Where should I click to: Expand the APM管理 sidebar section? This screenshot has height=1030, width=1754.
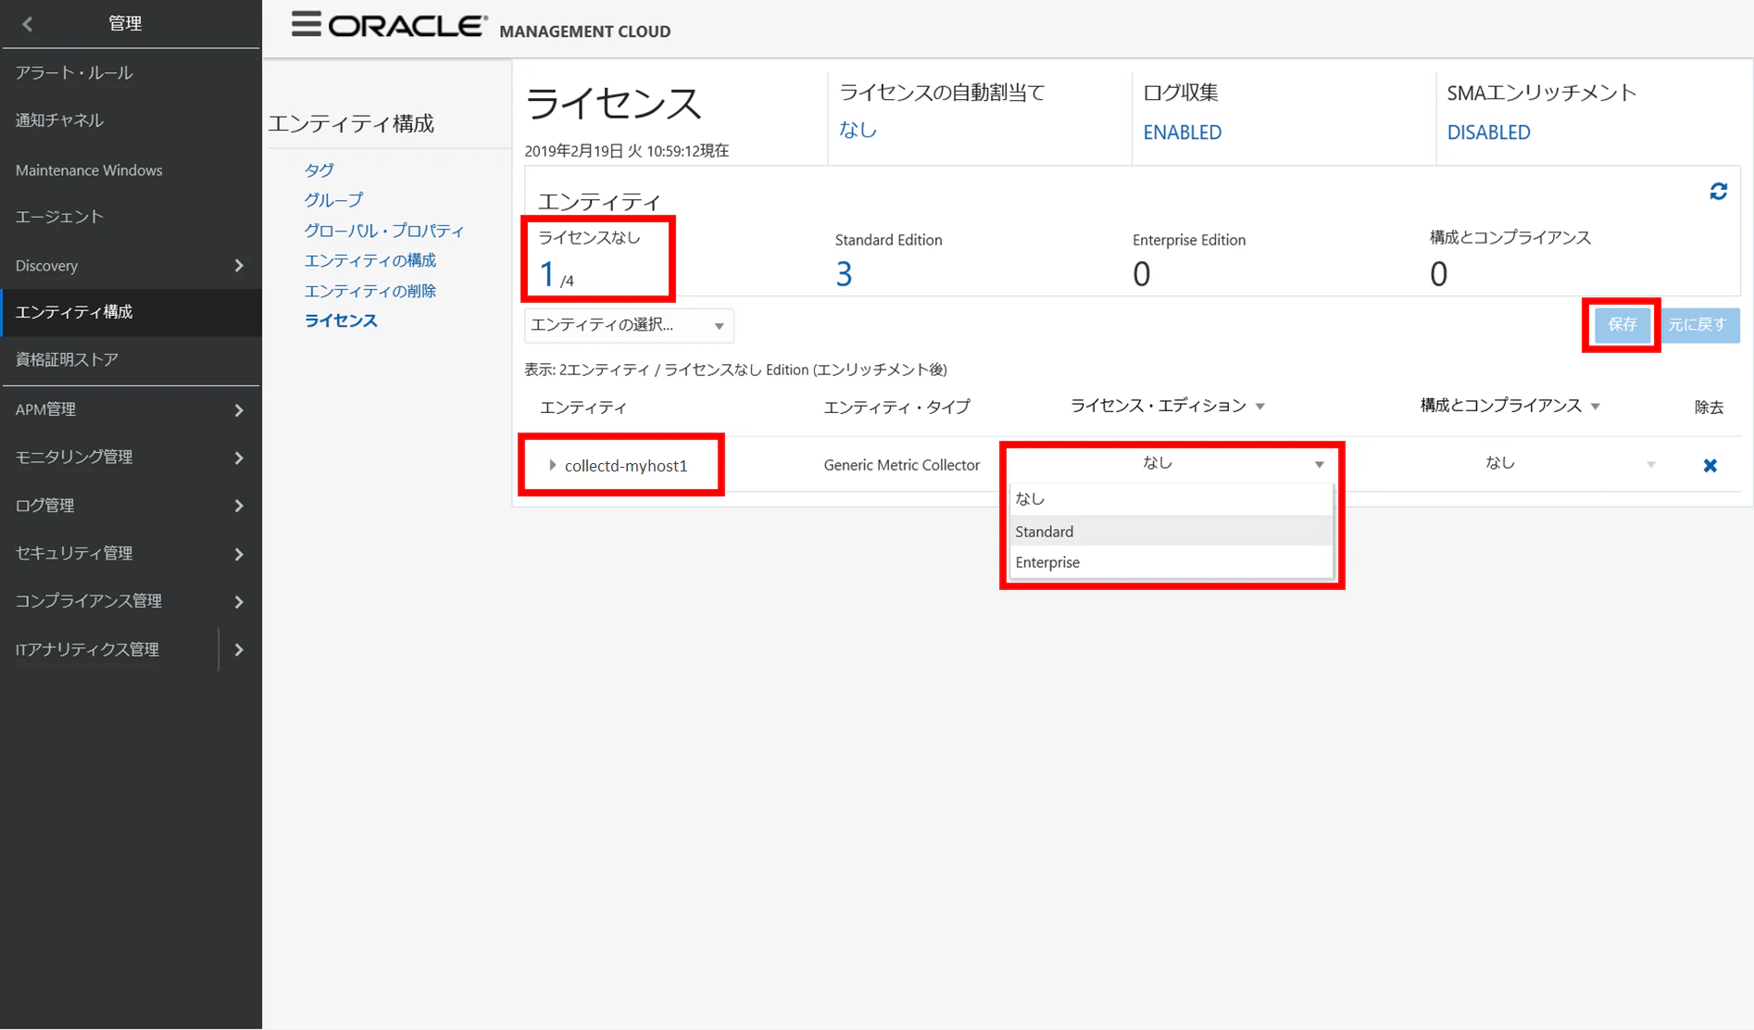coord(239,409)
